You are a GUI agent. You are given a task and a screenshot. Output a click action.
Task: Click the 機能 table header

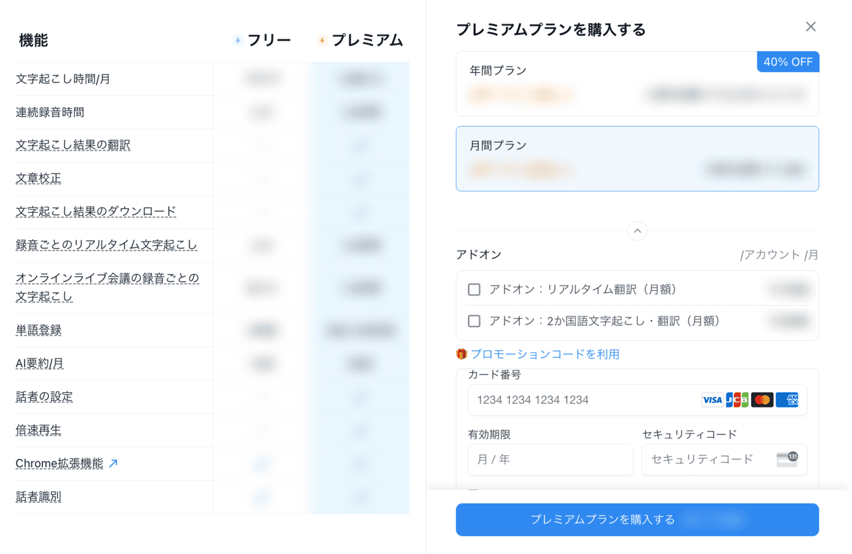click(33, 41)
